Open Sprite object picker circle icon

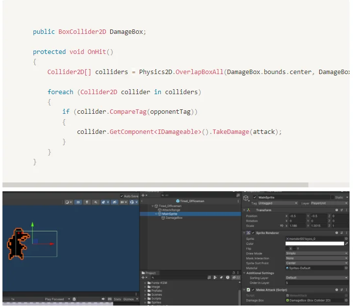(346, 238)
